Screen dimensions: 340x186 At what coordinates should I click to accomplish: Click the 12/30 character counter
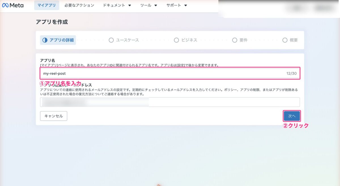pyautogui.click(x=292, y=74)
